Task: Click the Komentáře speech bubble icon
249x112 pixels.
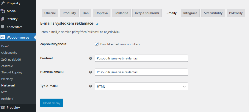Action: [x=3, y=27]
